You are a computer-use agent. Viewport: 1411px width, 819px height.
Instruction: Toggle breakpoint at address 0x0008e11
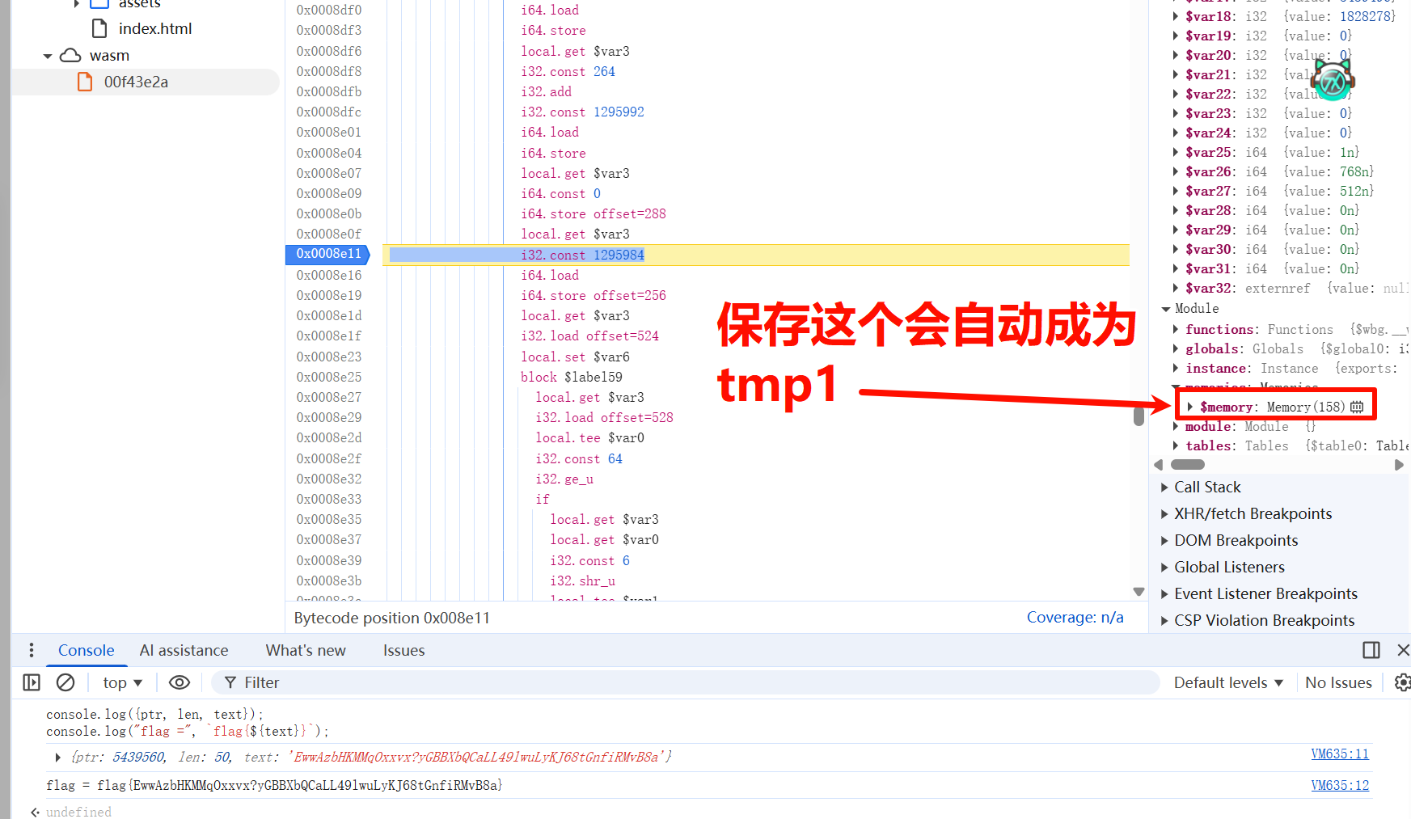(x=328, y=254)
